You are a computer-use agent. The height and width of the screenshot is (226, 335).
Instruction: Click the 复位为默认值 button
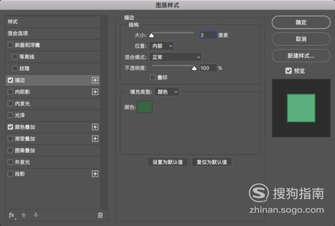coord(212,162)
